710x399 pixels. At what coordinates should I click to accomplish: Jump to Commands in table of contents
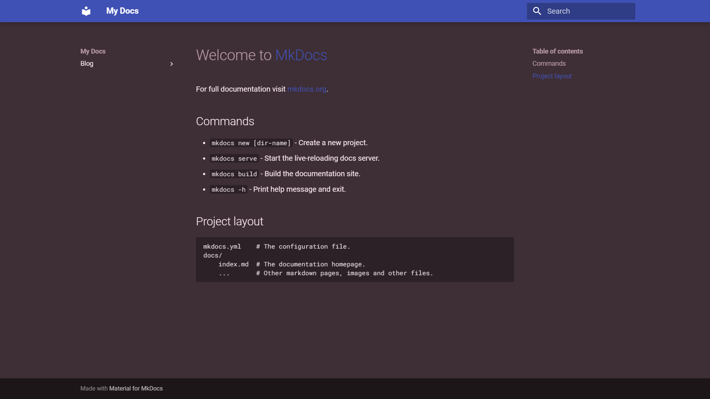(x=549, y=64)
